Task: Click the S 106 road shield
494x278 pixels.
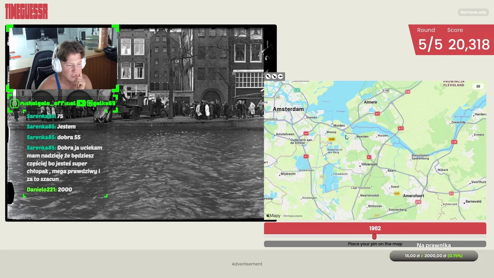Action: point(386,90)
